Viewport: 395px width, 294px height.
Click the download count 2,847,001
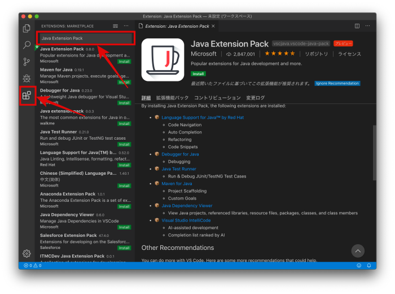pos(240,54)
